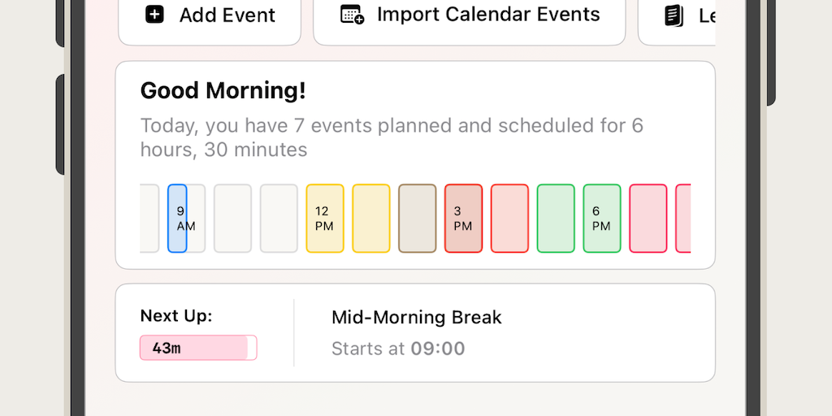Select the full pink block after 6 PM
The image size is (832, 416).
coord(648,218)
